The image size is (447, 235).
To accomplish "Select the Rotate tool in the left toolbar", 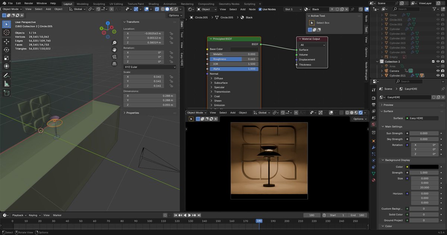I will pyautogui.click(x=6, y=50).
